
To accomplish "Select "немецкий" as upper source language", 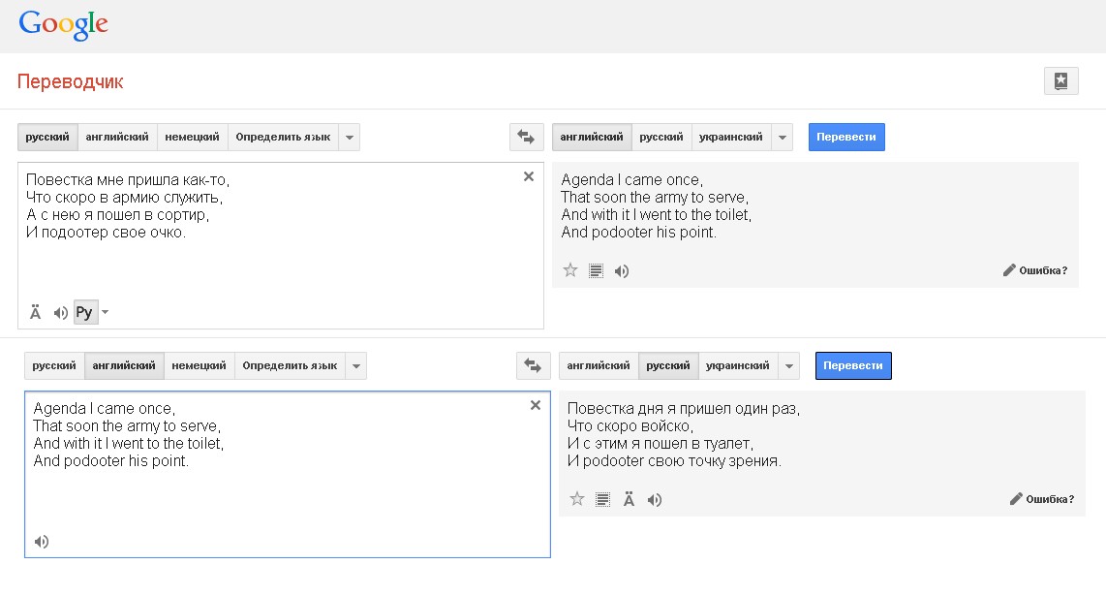I will (x=192, y=138).
